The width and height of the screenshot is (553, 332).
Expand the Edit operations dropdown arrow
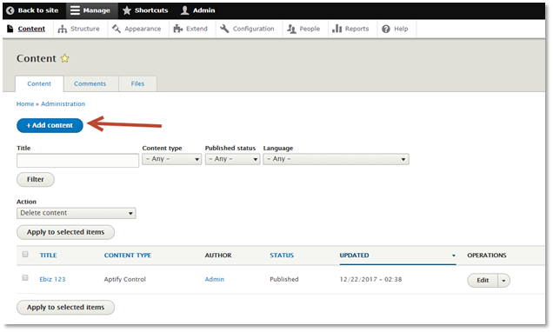(x=503, y=281)
